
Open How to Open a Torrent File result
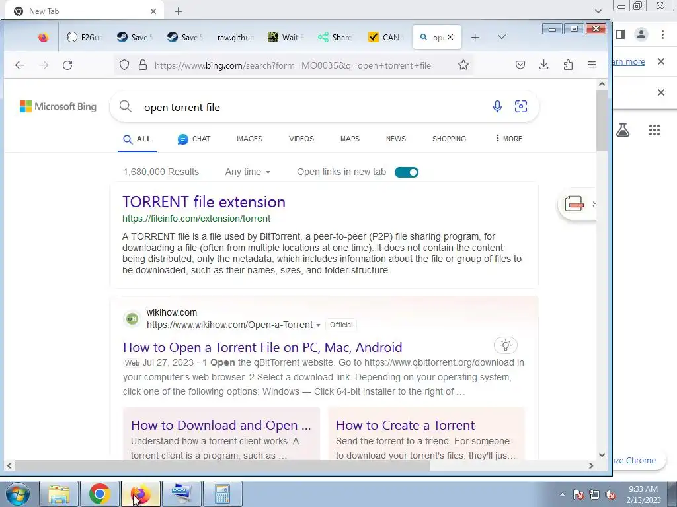click(262, 347)
